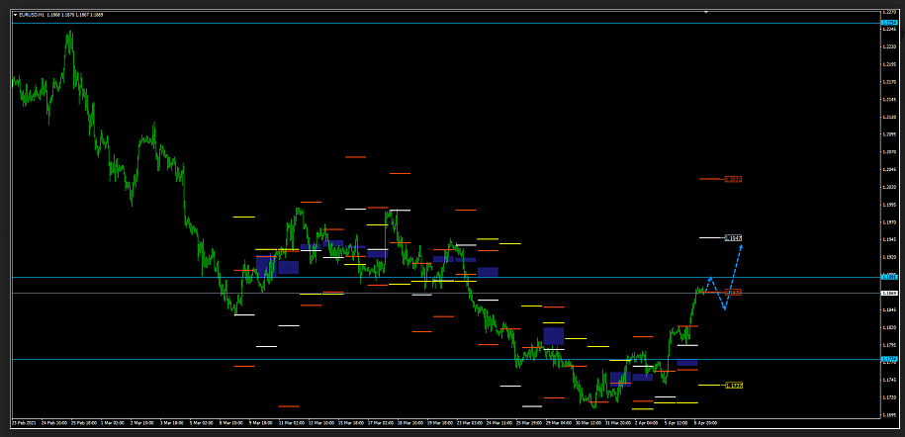Viewport: 905px width, 437px height.
Task: Click the current price 1.1869 axis label
Action: coord(889,294)
